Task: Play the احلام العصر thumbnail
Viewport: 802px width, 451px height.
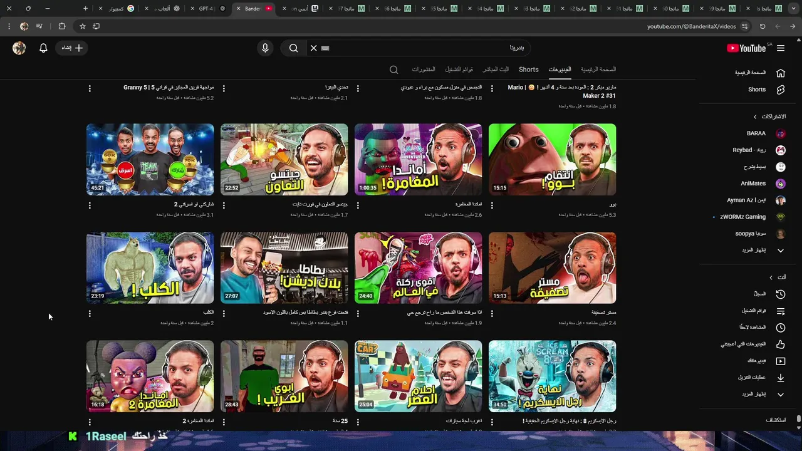Action: coord(418,376)
